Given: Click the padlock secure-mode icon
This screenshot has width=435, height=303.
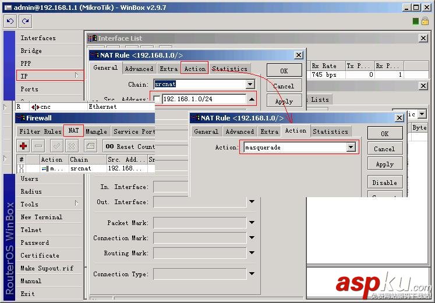Looking at the screenshot, I should [x=425, y=21].
